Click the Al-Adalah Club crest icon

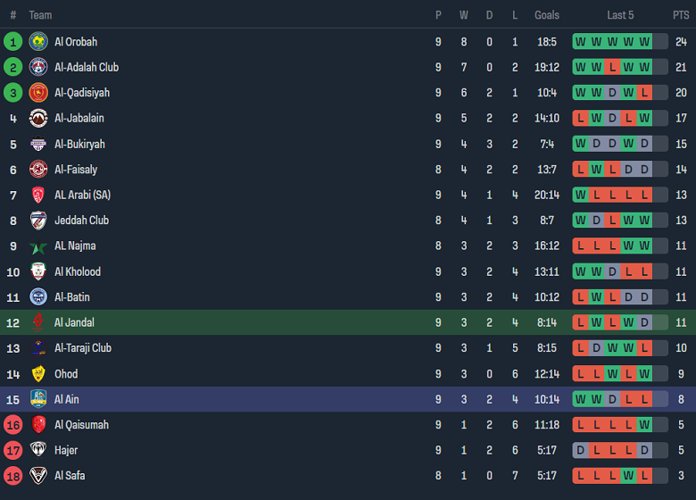click(38, 67)
